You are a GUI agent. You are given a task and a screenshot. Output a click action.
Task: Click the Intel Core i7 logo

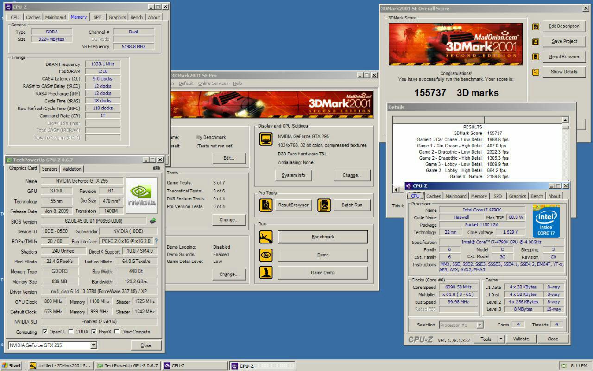tap(546, 222)
